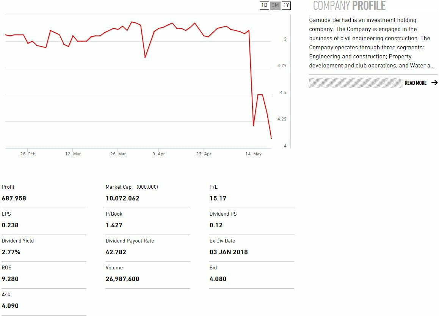
Task: Click the COMPANY PROFILE heading
Action: [349, 6]
